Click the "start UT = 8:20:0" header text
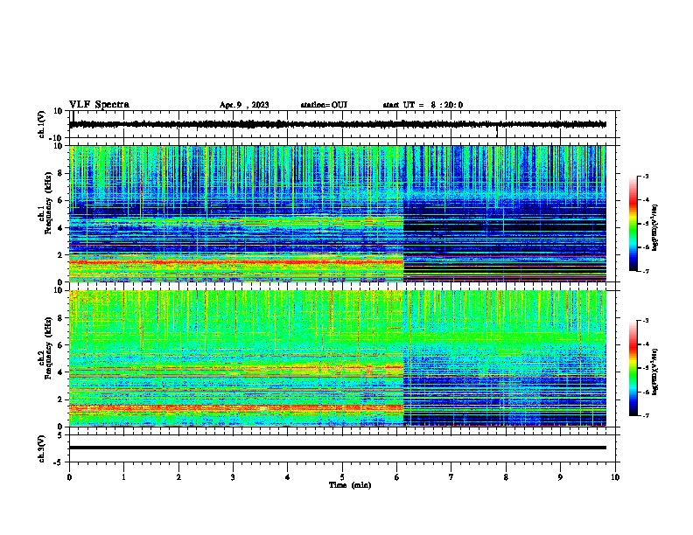This screenshot has width=693, height=535. [x=423, y=105]
